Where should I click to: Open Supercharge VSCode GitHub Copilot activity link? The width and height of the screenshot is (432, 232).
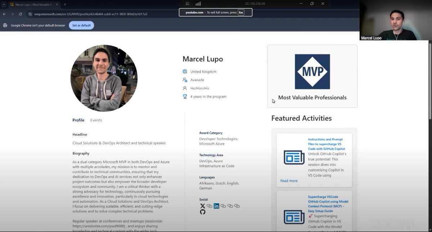tap(328, 204)
